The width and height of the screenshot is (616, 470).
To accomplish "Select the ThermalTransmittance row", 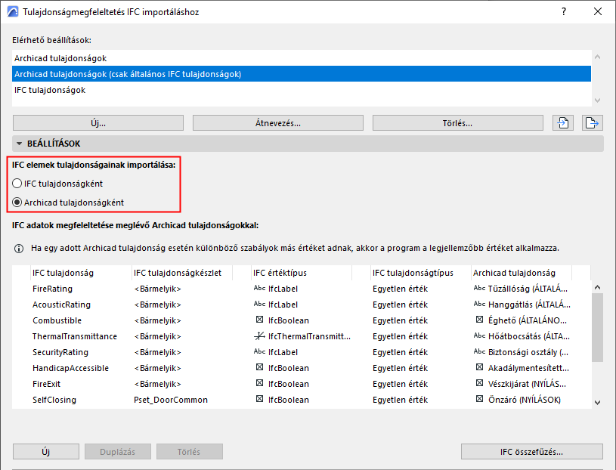I will (302, 336).
